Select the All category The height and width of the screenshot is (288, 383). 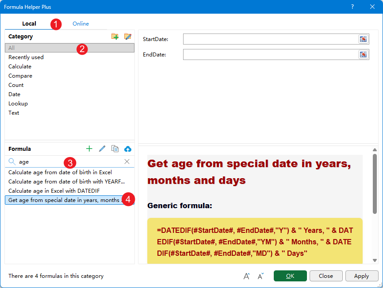(69, 48)
